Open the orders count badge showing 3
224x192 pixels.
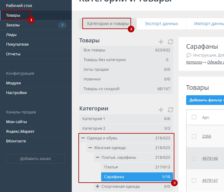pos(62,25)
